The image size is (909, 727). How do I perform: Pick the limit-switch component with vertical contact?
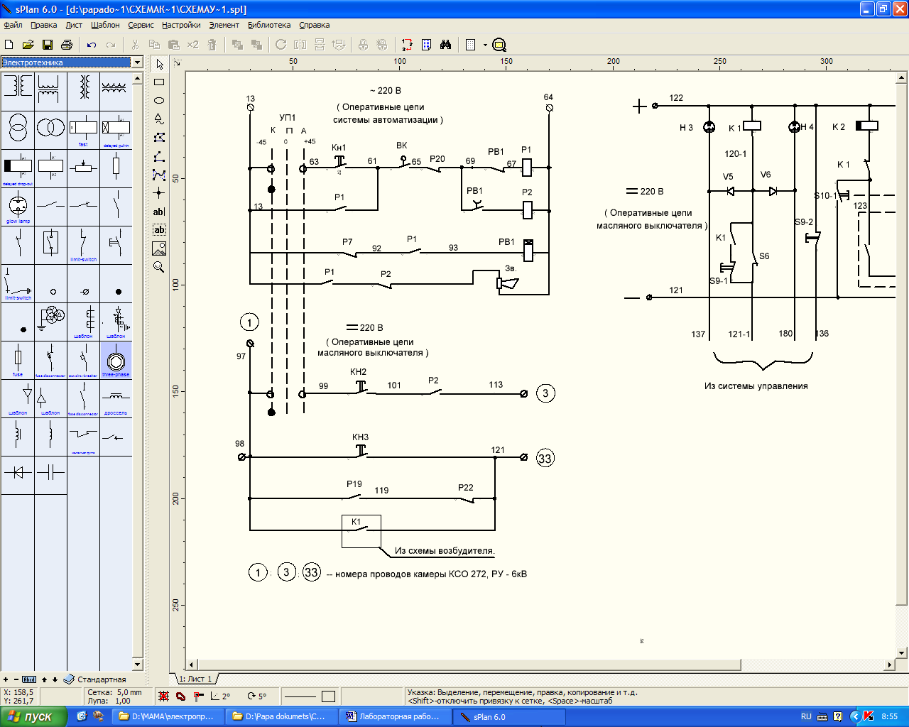(83, 245)
